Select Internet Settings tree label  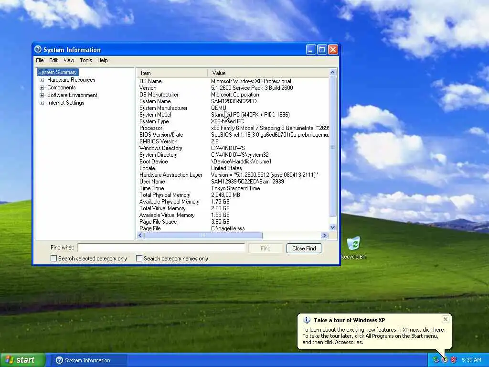coord(65,103)
